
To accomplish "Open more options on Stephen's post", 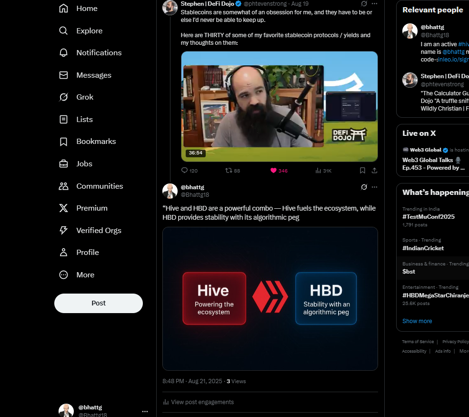I will (374, 4).
